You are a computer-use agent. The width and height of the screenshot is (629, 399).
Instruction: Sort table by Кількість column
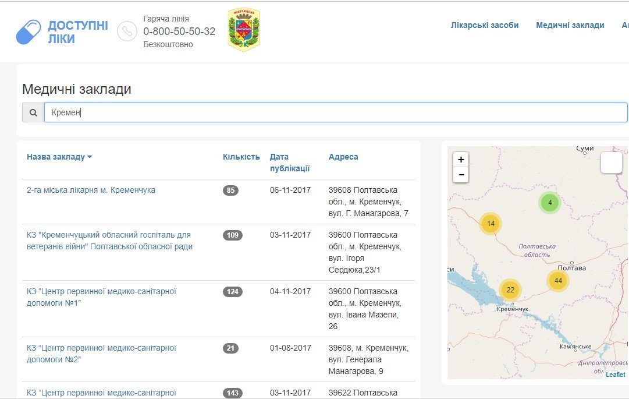(241, 157)
